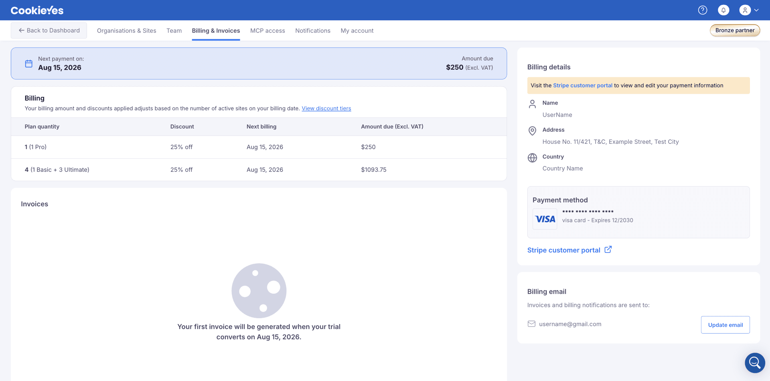
Task: Open the MCP access tab
Action: 267,31
